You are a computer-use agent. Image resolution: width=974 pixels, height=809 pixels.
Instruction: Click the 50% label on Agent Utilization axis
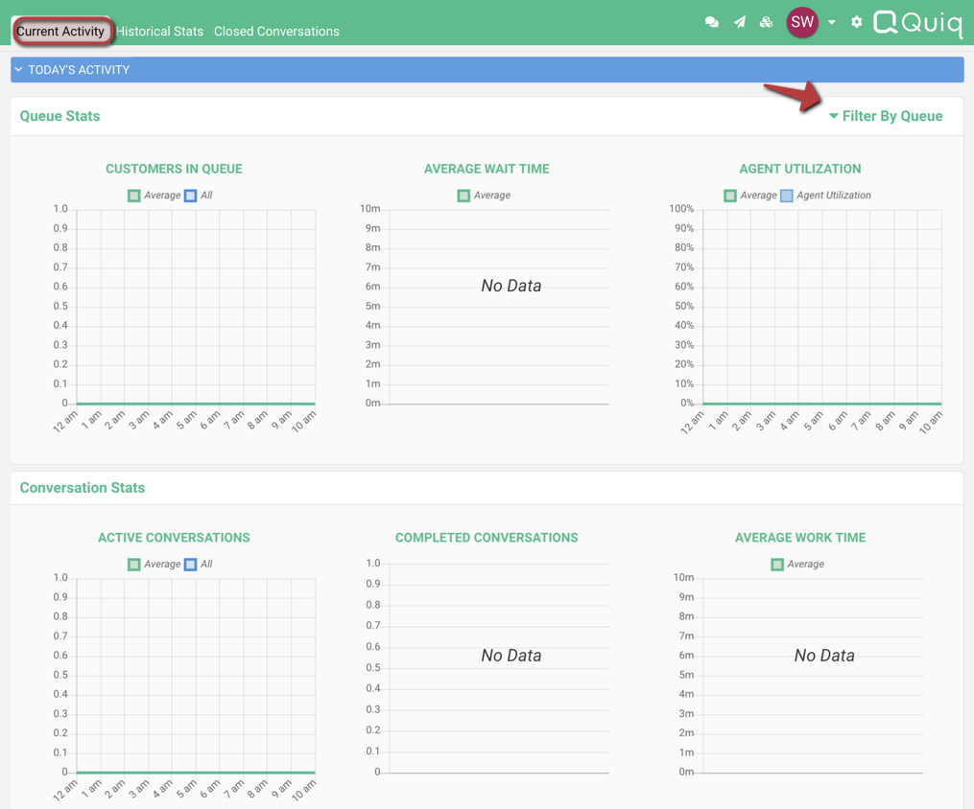click(x=684, y=306)
